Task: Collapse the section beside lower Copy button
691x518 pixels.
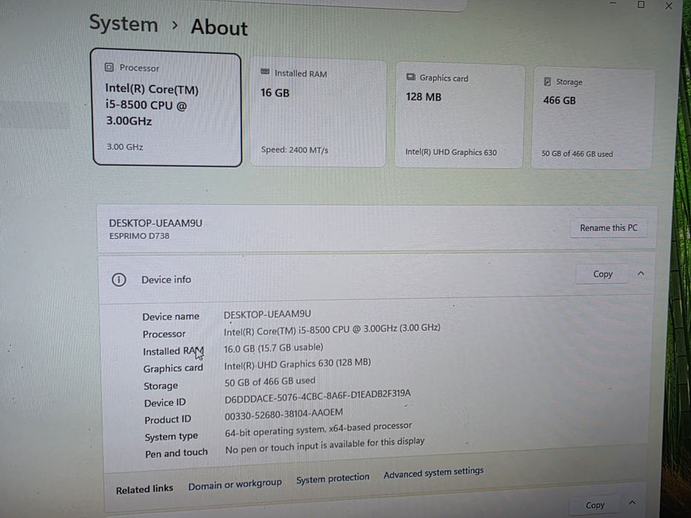Action: click(x=632, y=502)
